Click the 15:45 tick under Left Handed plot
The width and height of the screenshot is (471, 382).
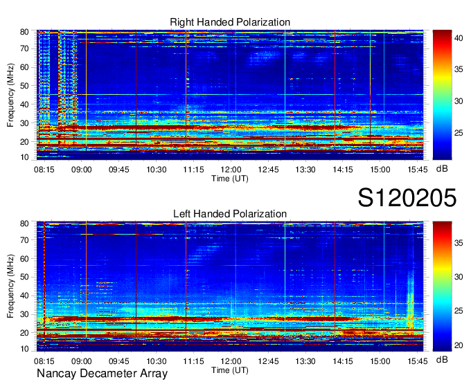click(418, 361)
